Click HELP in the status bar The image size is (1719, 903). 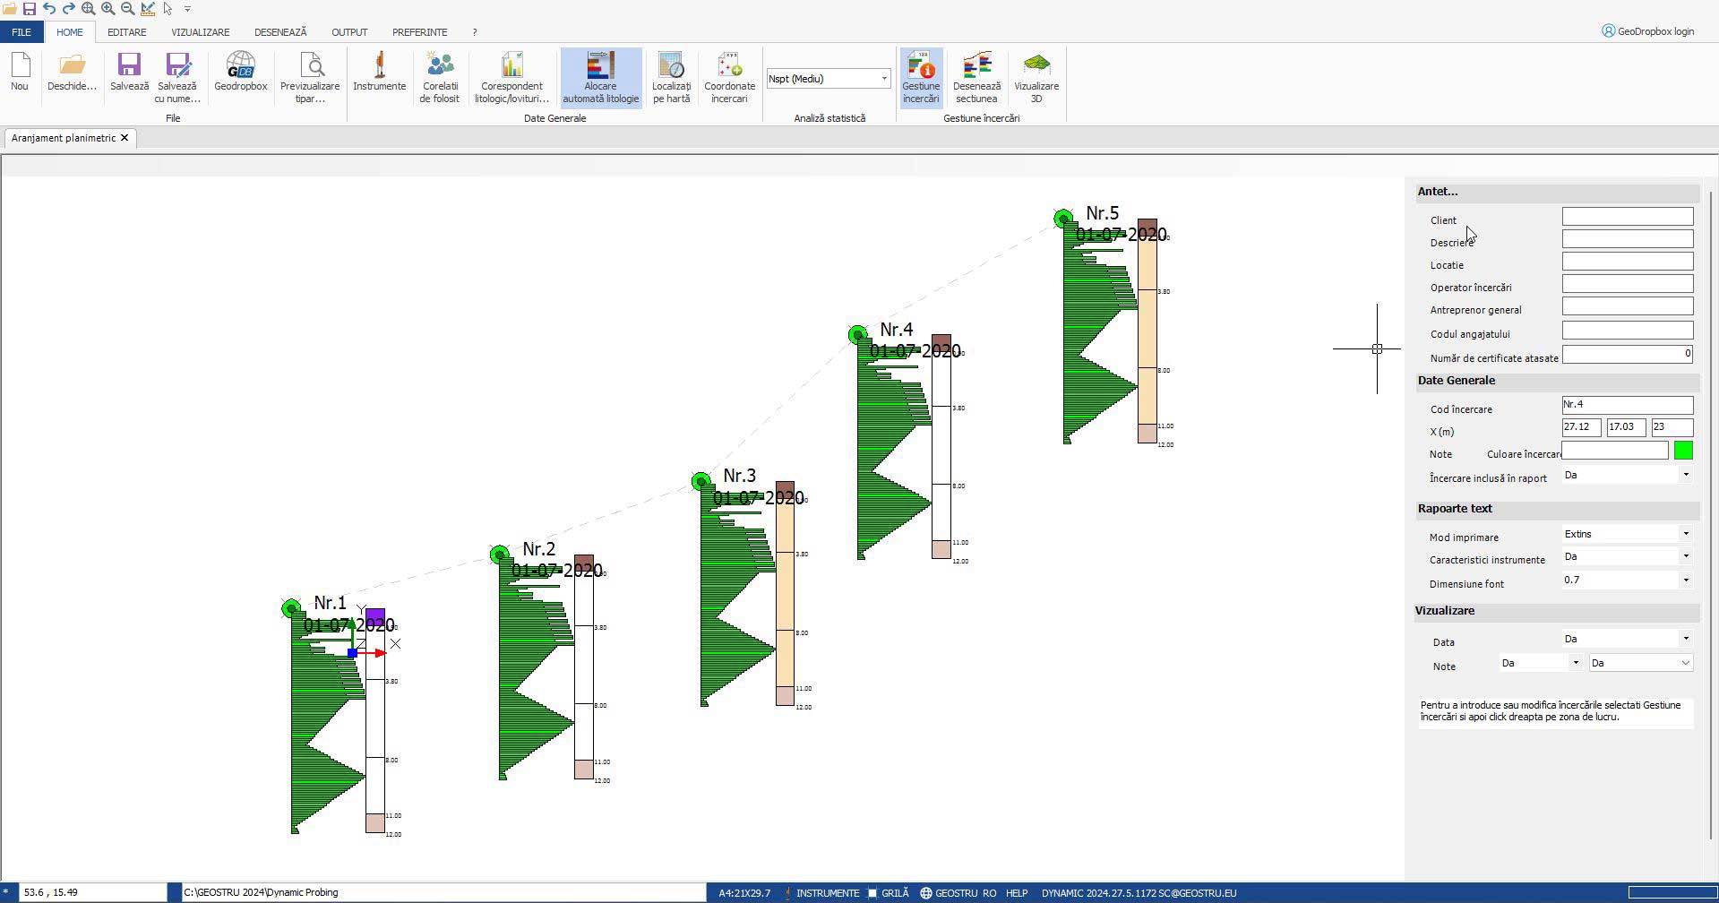(1016, 893)
